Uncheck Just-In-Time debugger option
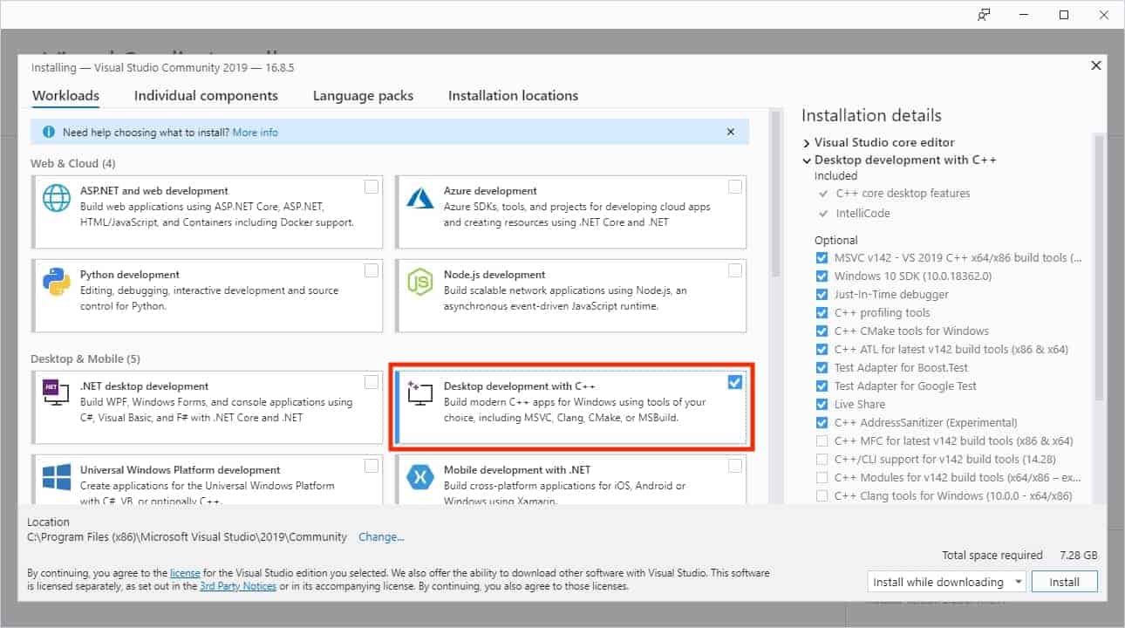This screenshot has width=1125, height=628. [822, 295]
